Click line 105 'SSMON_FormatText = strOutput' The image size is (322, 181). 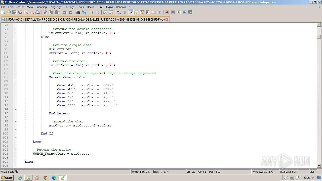point(61,154)
